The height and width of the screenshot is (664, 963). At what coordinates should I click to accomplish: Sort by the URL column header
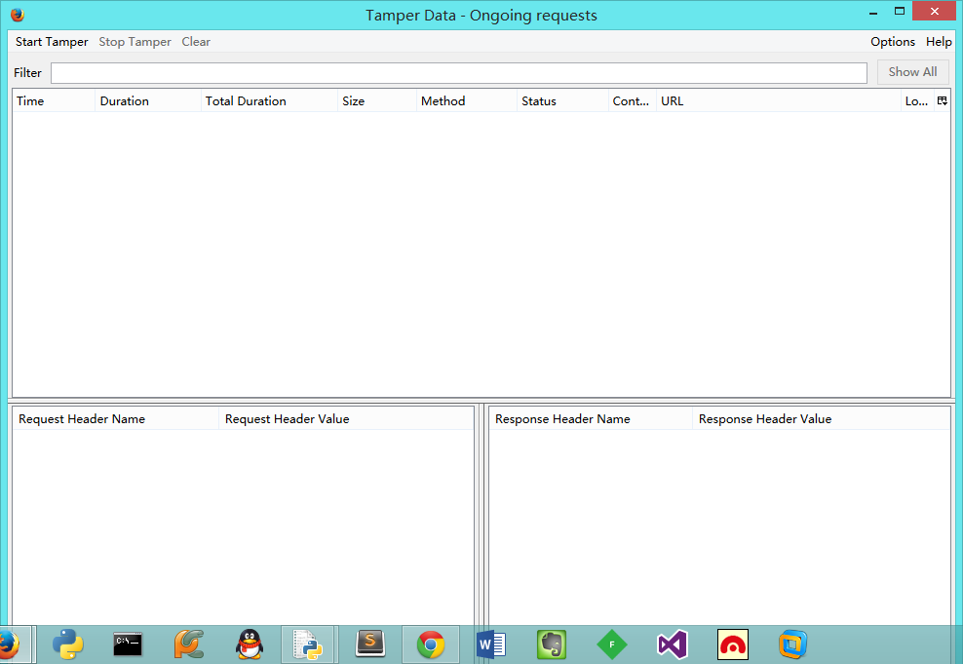(x=778, y=100)
